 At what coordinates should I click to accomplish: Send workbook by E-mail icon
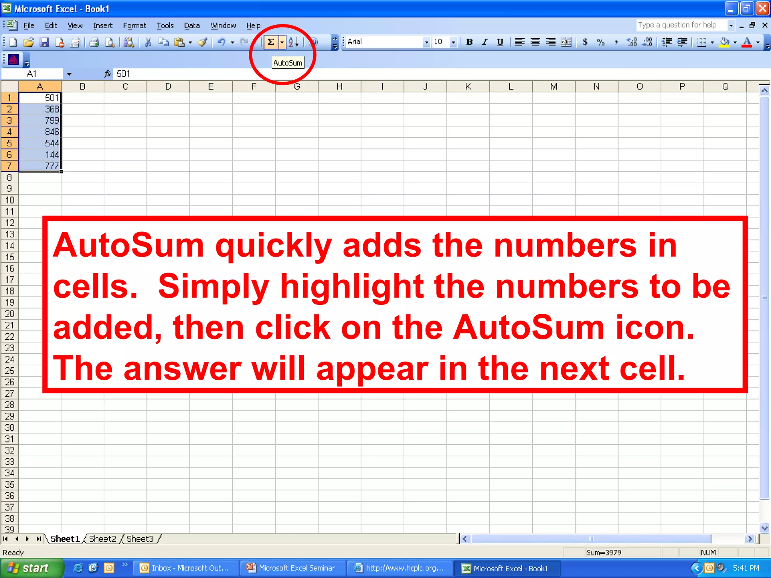click(75, 42)
